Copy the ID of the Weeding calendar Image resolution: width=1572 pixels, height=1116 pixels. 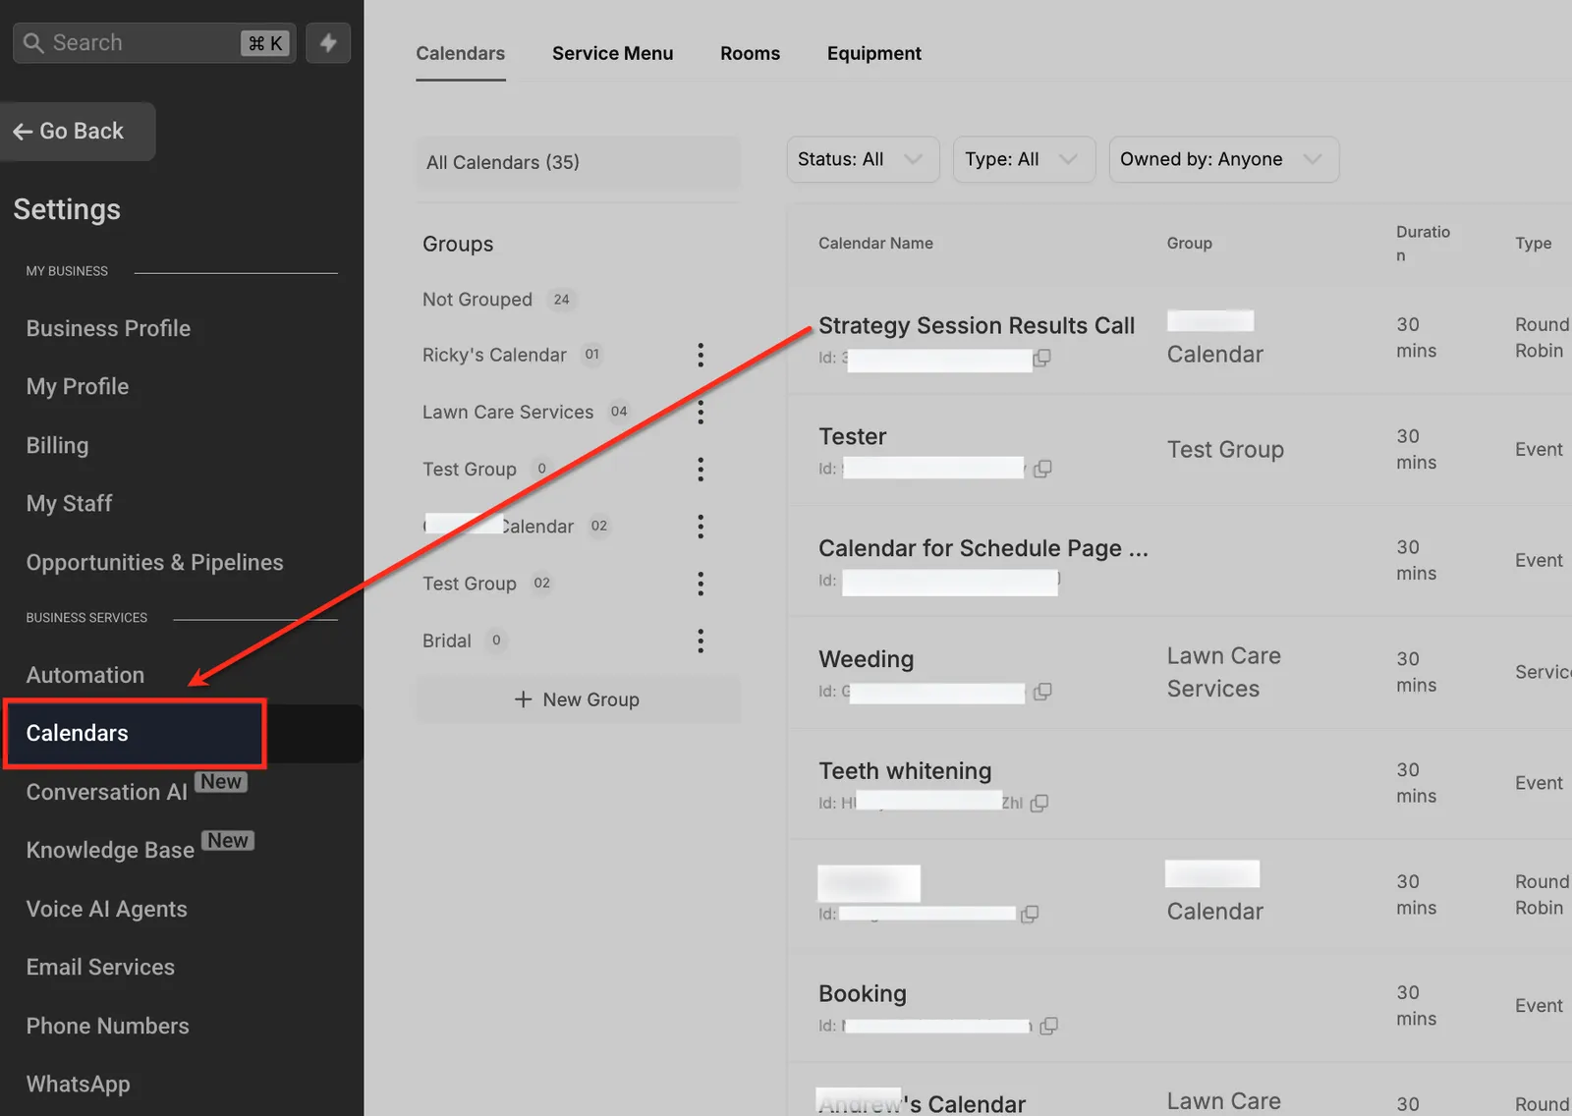tap(1042, 692)
